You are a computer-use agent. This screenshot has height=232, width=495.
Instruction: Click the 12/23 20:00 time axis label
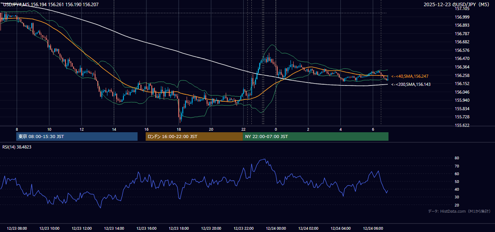coord(211,229)
